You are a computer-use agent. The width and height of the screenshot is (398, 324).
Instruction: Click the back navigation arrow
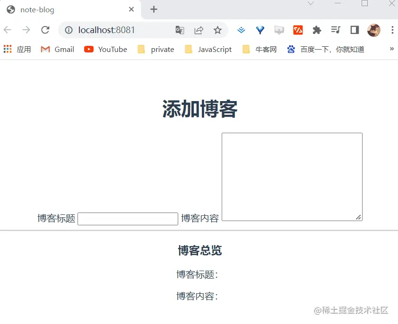click(8, 29)
